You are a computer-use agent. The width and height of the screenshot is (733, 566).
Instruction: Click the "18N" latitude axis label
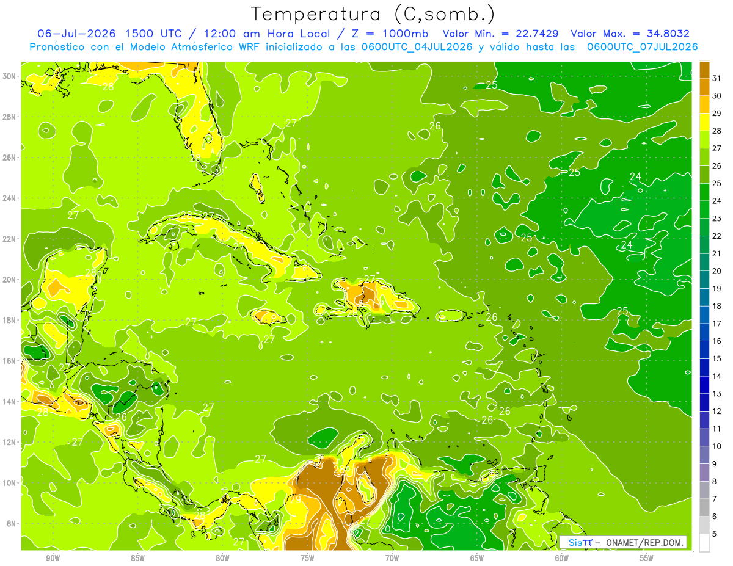tap(10, 320)
